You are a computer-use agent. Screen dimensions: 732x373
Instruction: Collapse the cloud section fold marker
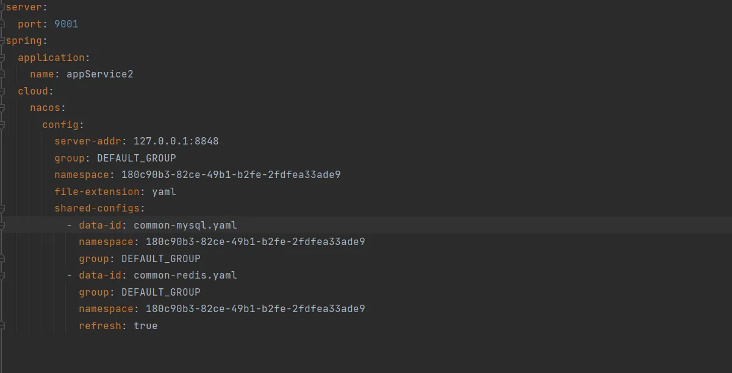coord(2,91)
